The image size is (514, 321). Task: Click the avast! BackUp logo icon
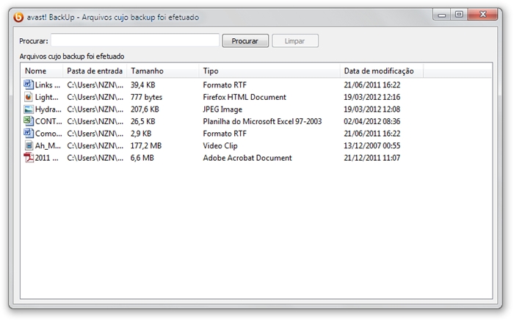(18, 17)
